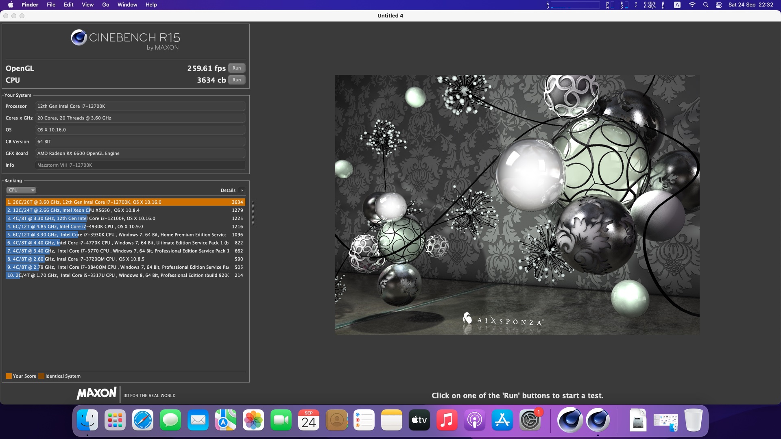The height and width of the screenshot is (439, 781).
Task: Click the Identical System legend swatch
Action: pos(41,376)
